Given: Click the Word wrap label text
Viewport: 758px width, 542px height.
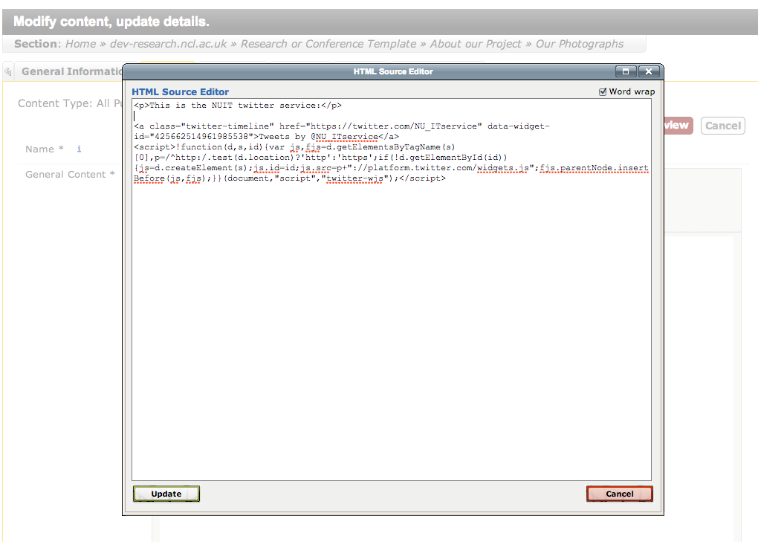Looking at the screenshot, I should [632, 92].
